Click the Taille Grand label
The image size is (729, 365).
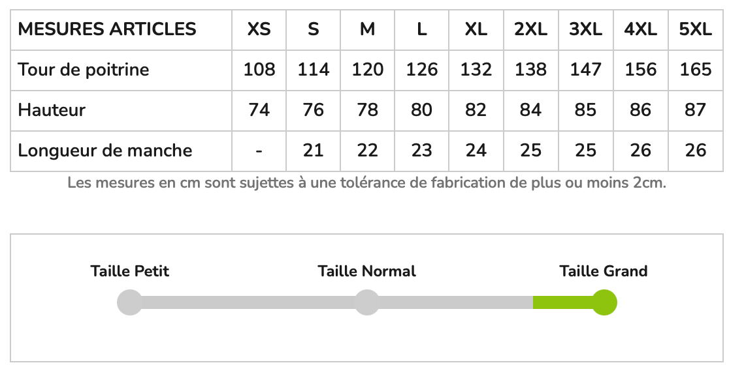[x=604, y=271]
